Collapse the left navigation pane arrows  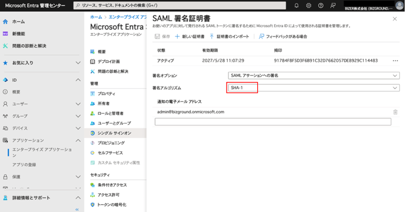pyautogui.click(x=77, y=209)
